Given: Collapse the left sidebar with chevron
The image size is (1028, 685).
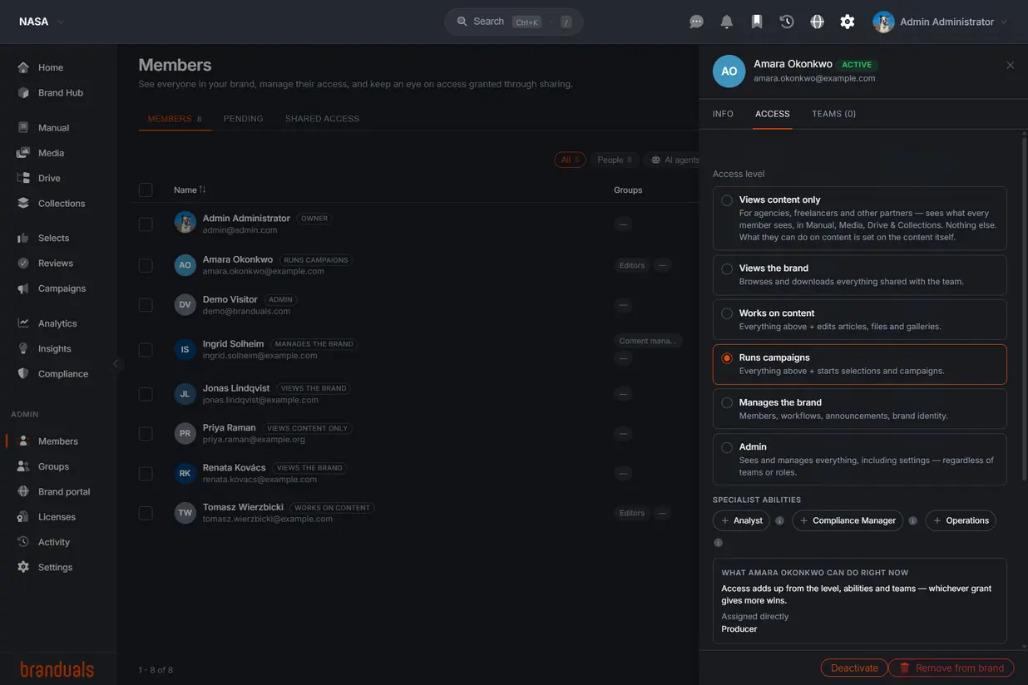Looking at the screenshot, I should tap(116, 363).
